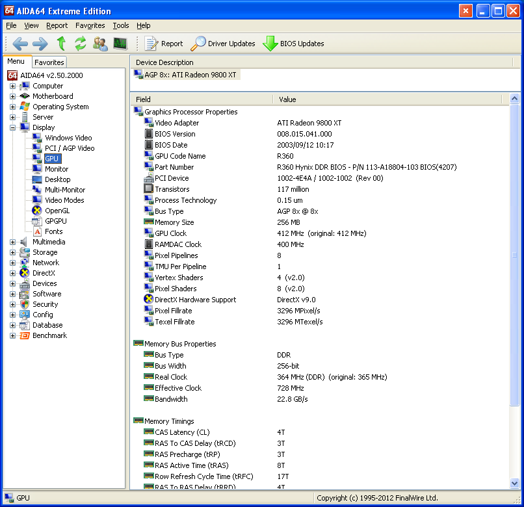
Task: Open the File menu
Action: click(11, 25)
